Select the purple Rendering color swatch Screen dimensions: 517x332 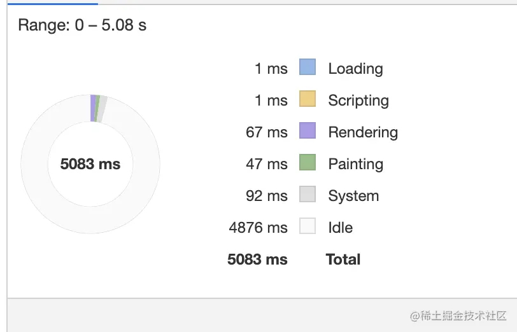pyautogui.click(x=308, y=131)
